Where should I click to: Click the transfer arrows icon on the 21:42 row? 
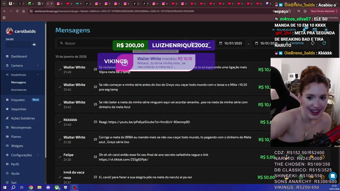pos(60,105)
